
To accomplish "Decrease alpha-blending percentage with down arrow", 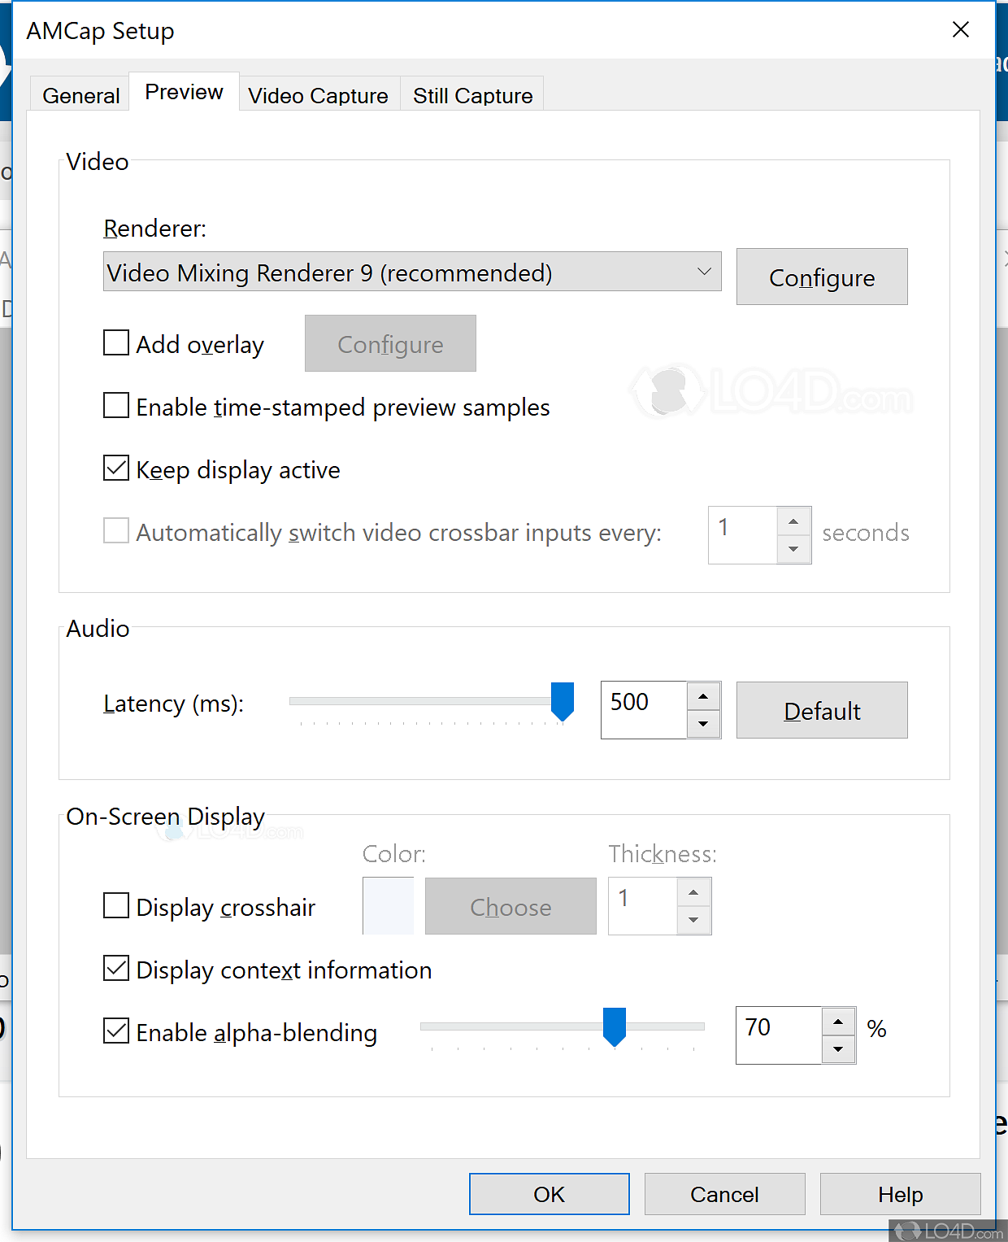I will click(838, 1049).
